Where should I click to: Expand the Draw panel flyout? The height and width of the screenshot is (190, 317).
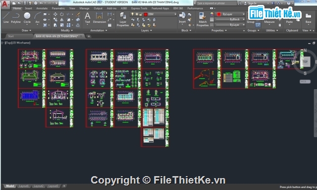pyautogui.click(x=26, y=31)
